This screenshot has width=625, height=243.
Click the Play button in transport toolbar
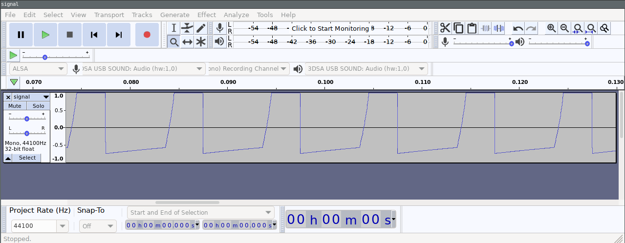click(x=45, y=35)
